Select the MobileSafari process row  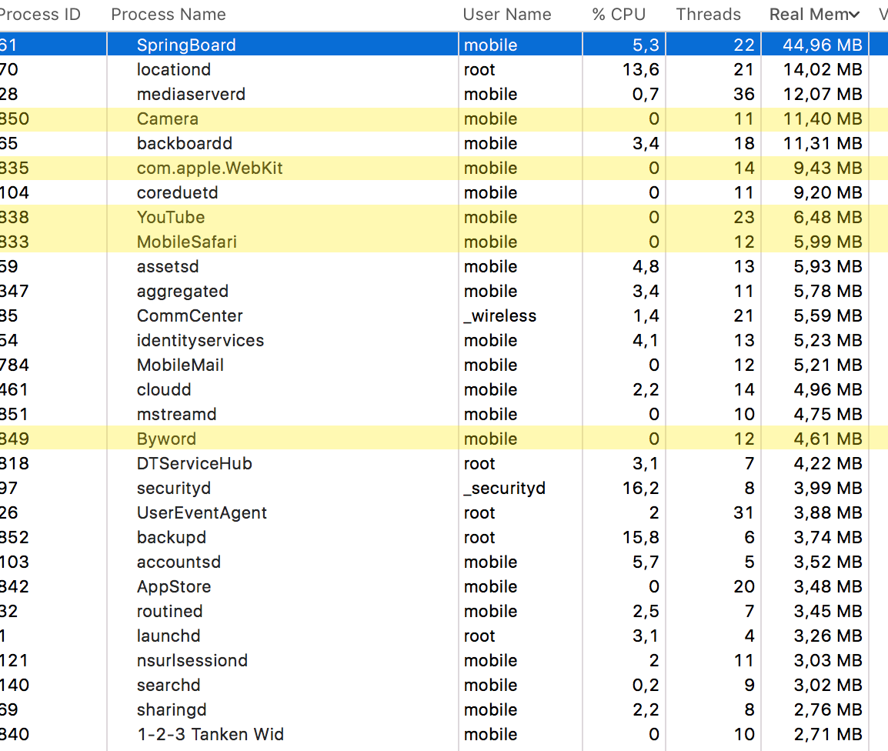[x=444, y=242]
